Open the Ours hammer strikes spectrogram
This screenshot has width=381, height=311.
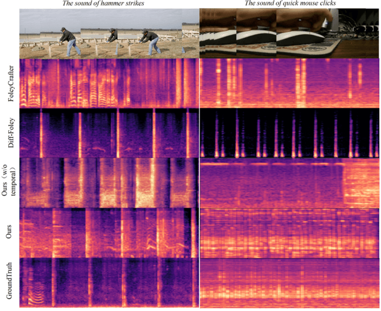(x=108, y=232)
